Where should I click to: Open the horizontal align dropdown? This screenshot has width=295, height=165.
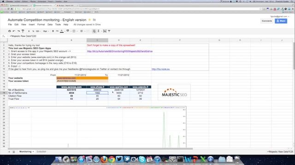[x=82, y=31]
